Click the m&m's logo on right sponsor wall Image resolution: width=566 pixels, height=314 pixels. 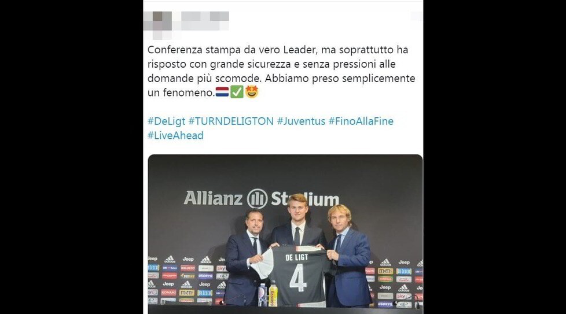pyautogui.click(x=385, y=271)
